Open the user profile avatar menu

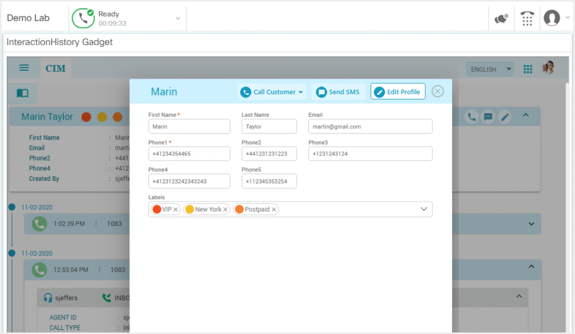[551, 18]
